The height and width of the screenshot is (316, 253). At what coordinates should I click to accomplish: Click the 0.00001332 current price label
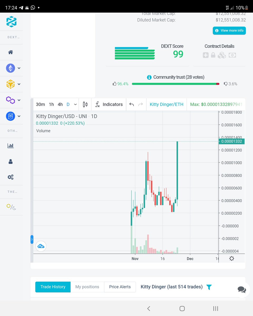232,141
